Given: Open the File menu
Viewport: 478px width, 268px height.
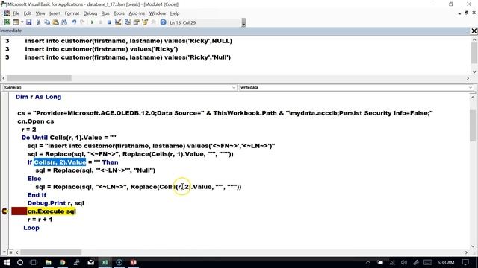Looking at the screenshot, I should click(16, 13).
